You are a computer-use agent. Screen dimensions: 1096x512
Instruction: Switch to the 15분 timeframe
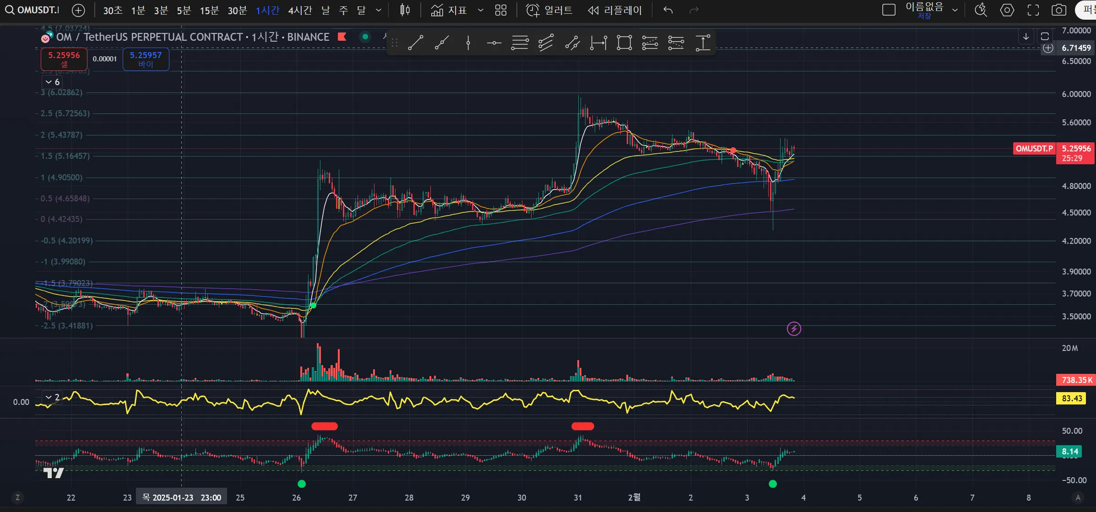tap(209, 10)
